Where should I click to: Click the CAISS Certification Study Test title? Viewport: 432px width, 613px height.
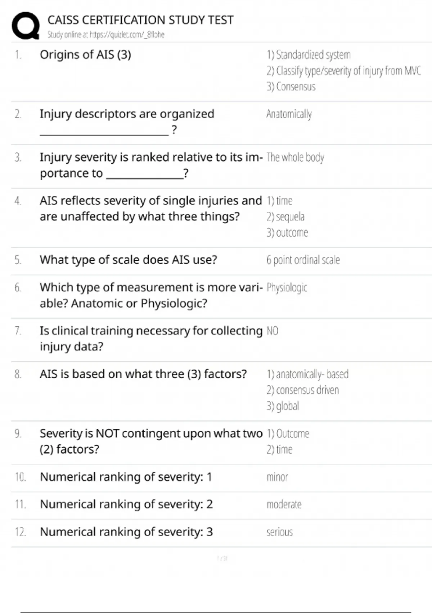pyautogui.click(x=140, y=20)
